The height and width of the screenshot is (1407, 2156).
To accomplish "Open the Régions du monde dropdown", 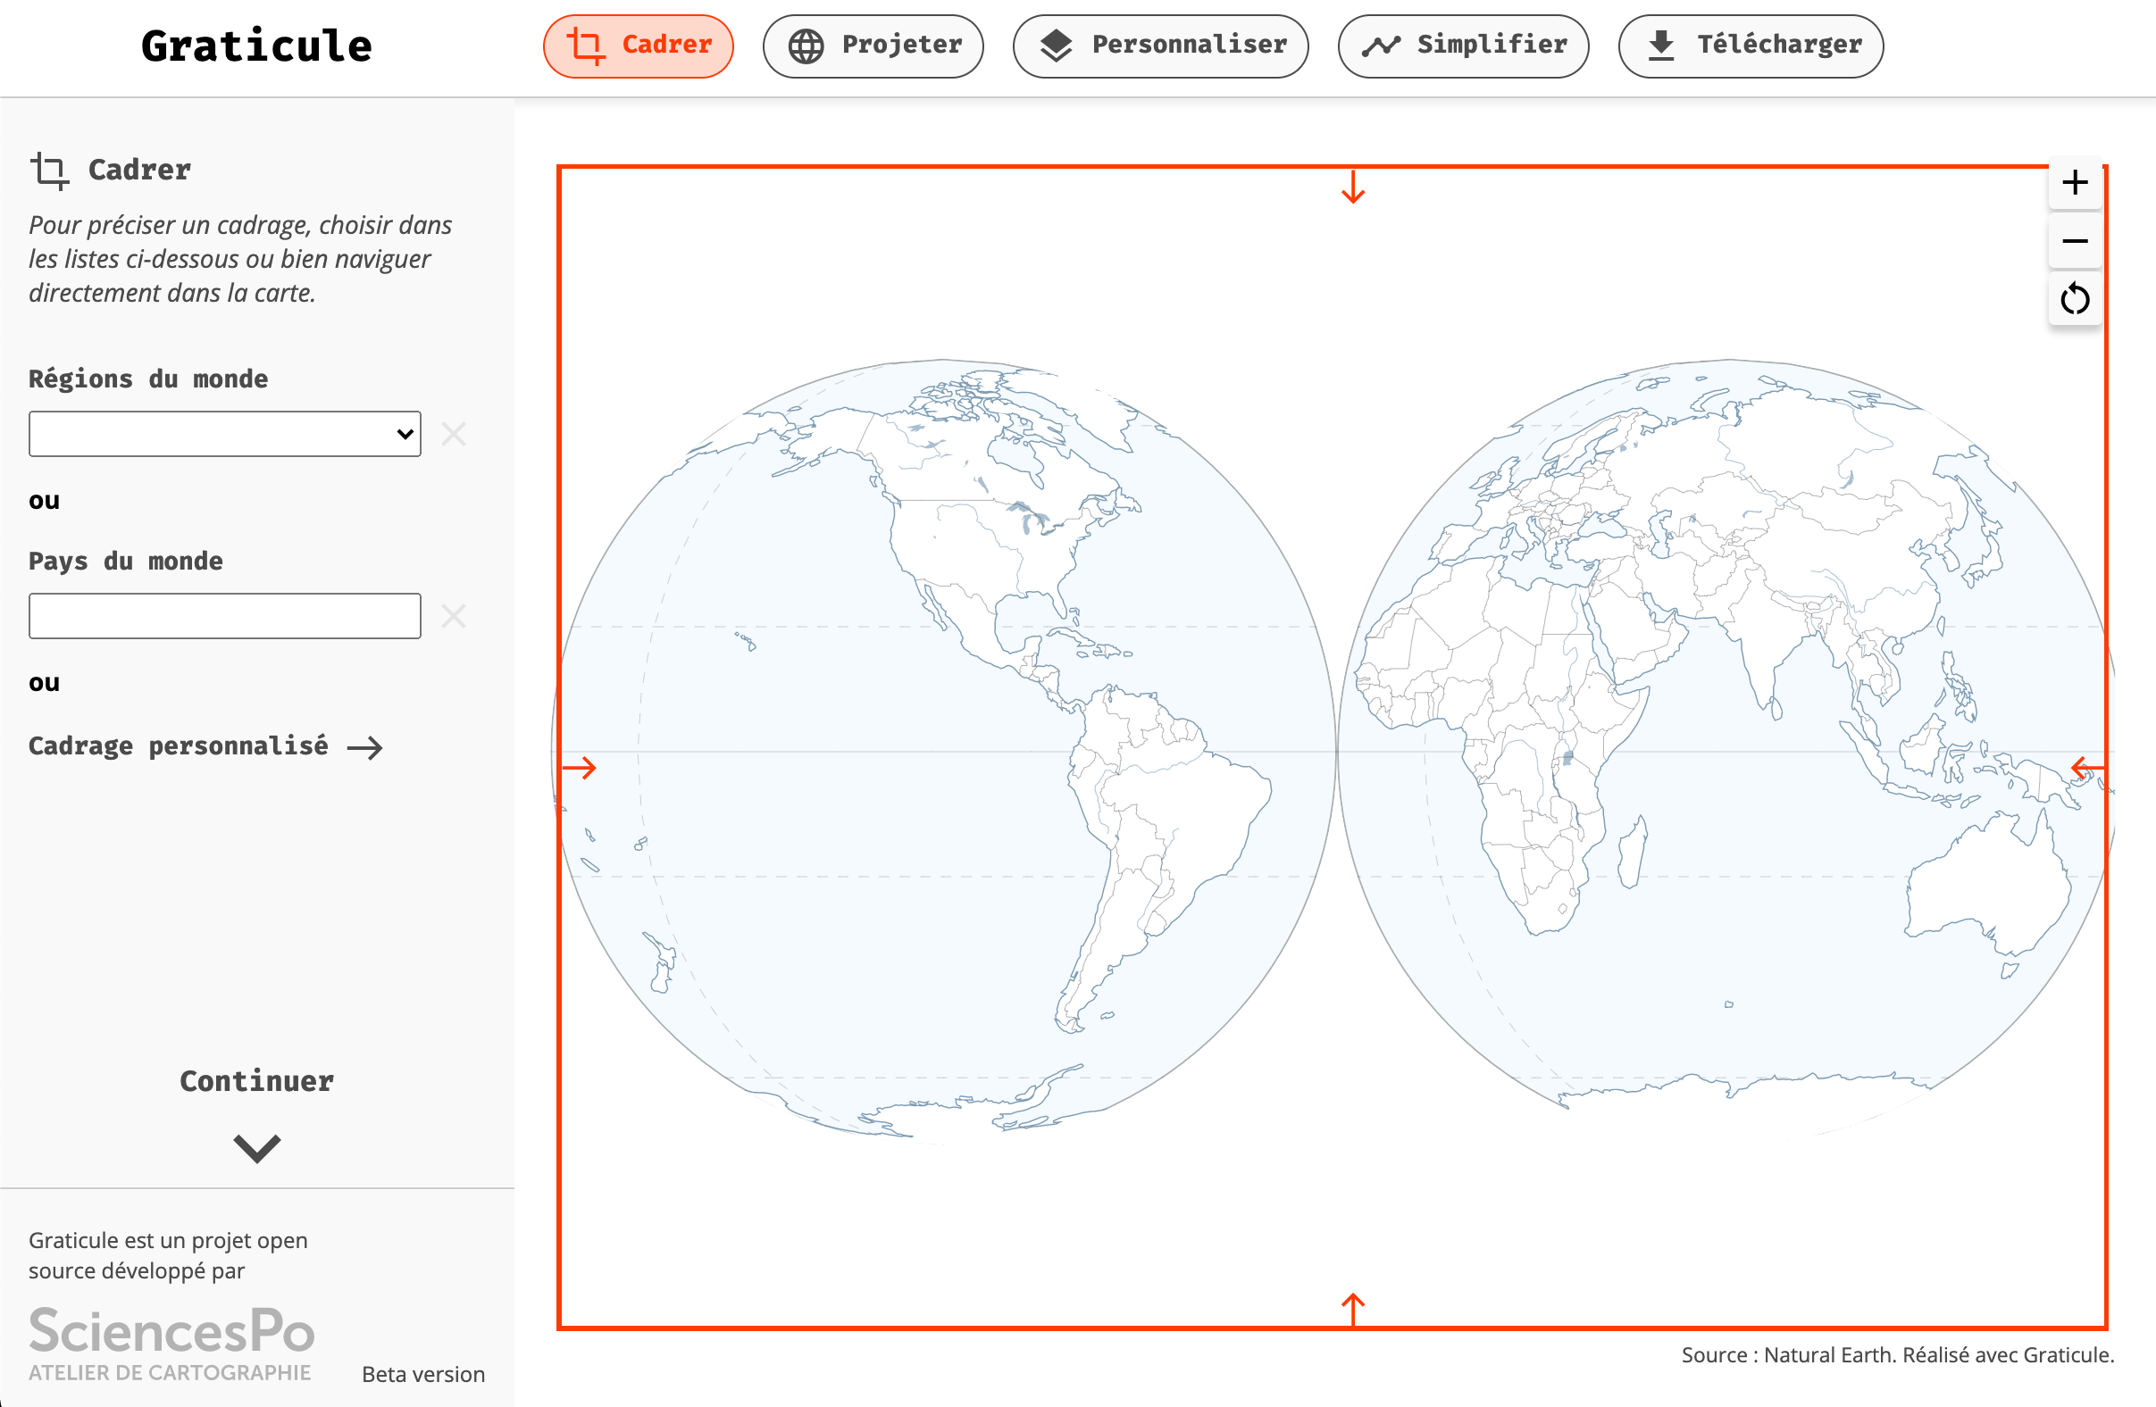I will point(225,434).
